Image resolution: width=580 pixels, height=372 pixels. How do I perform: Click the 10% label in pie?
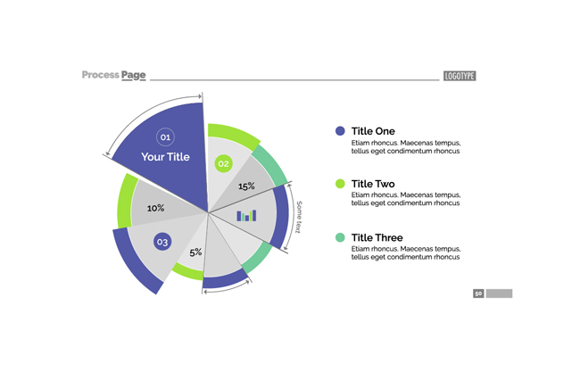[x=156, y=208]
